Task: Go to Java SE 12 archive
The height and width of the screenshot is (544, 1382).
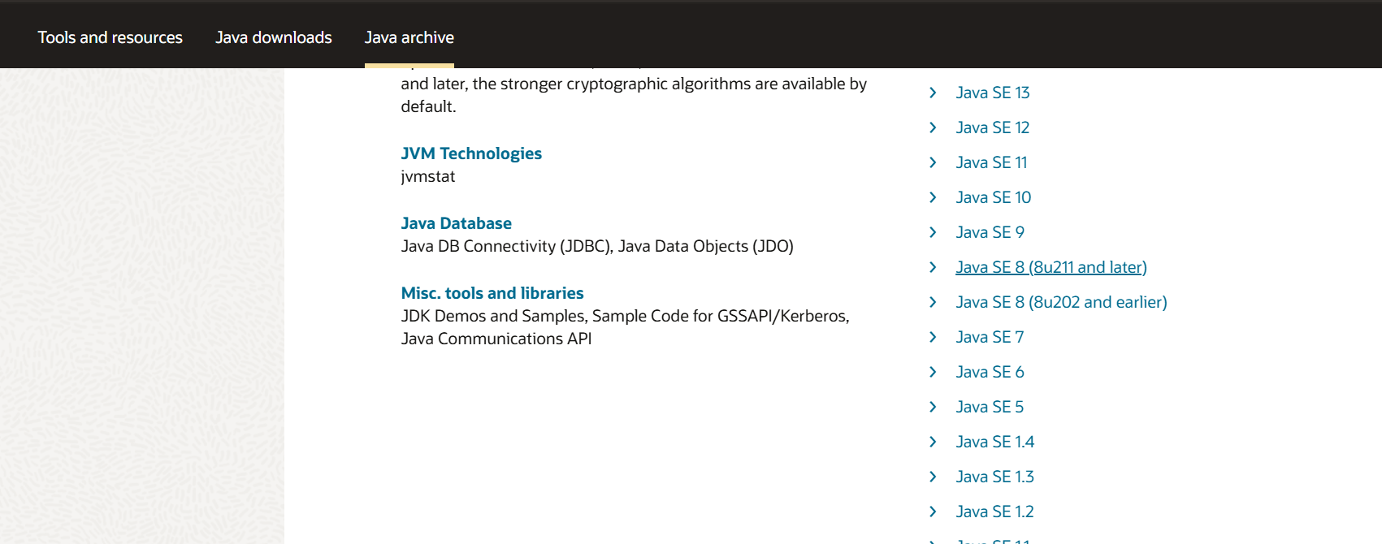Action: point(993,127)
